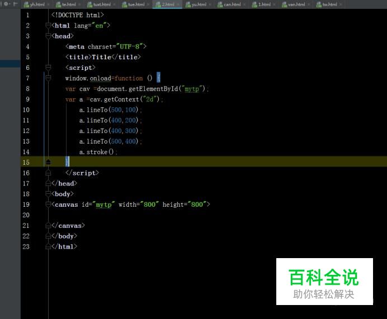The image size is (387, 319).
Task: Click line number 1 in the gutter
Action: coord(27,15)
